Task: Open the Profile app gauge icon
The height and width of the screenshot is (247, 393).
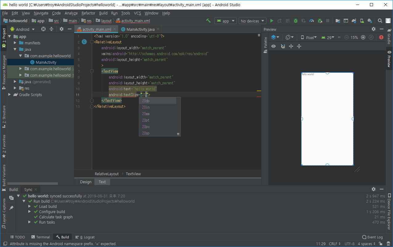Action: point(312,21)
